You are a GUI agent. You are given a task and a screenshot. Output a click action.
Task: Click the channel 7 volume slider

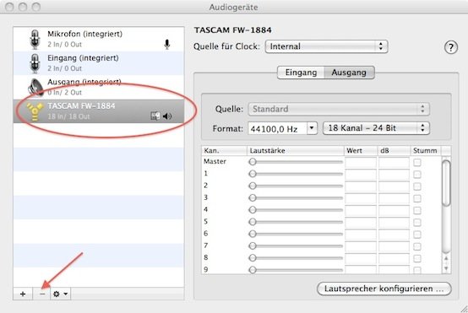coord(296,246)
